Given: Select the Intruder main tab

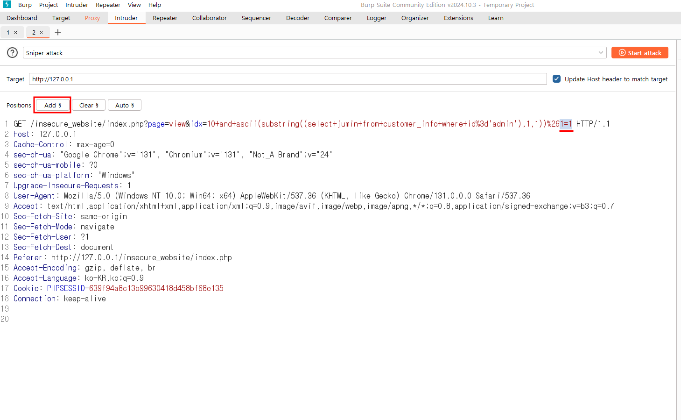Looking at the screenshot, I should [x=126, y=18].
